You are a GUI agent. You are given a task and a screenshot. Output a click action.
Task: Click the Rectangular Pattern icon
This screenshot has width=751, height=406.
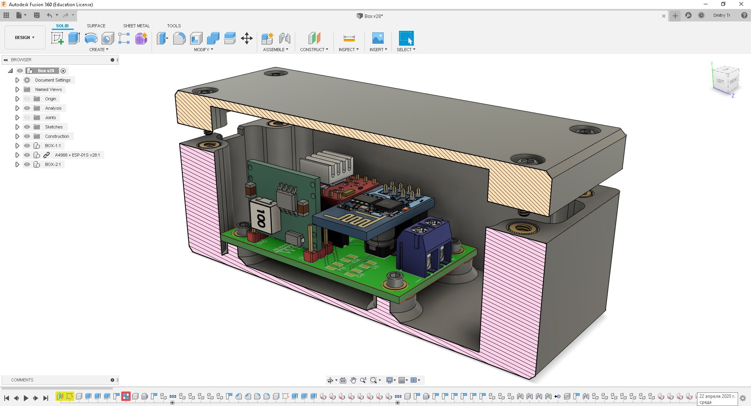pyautogui.click(x=124, y=38)
